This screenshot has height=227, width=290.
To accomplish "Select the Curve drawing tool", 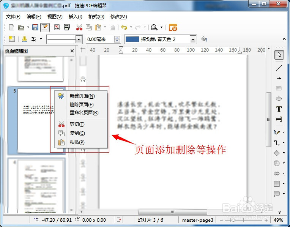I will (277, 132).
